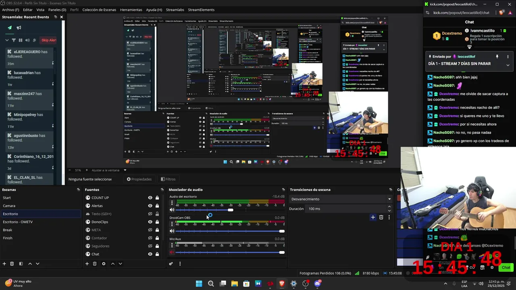Open Herramientas menu

pyautogui.click(x=131, y=10)
